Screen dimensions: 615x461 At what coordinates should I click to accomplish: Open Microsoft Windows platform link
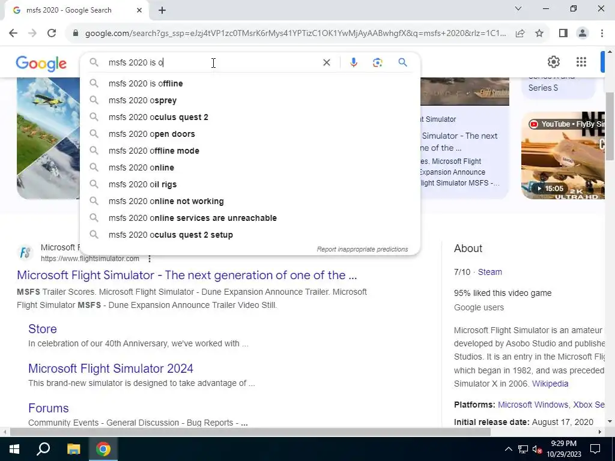[533, 405]
